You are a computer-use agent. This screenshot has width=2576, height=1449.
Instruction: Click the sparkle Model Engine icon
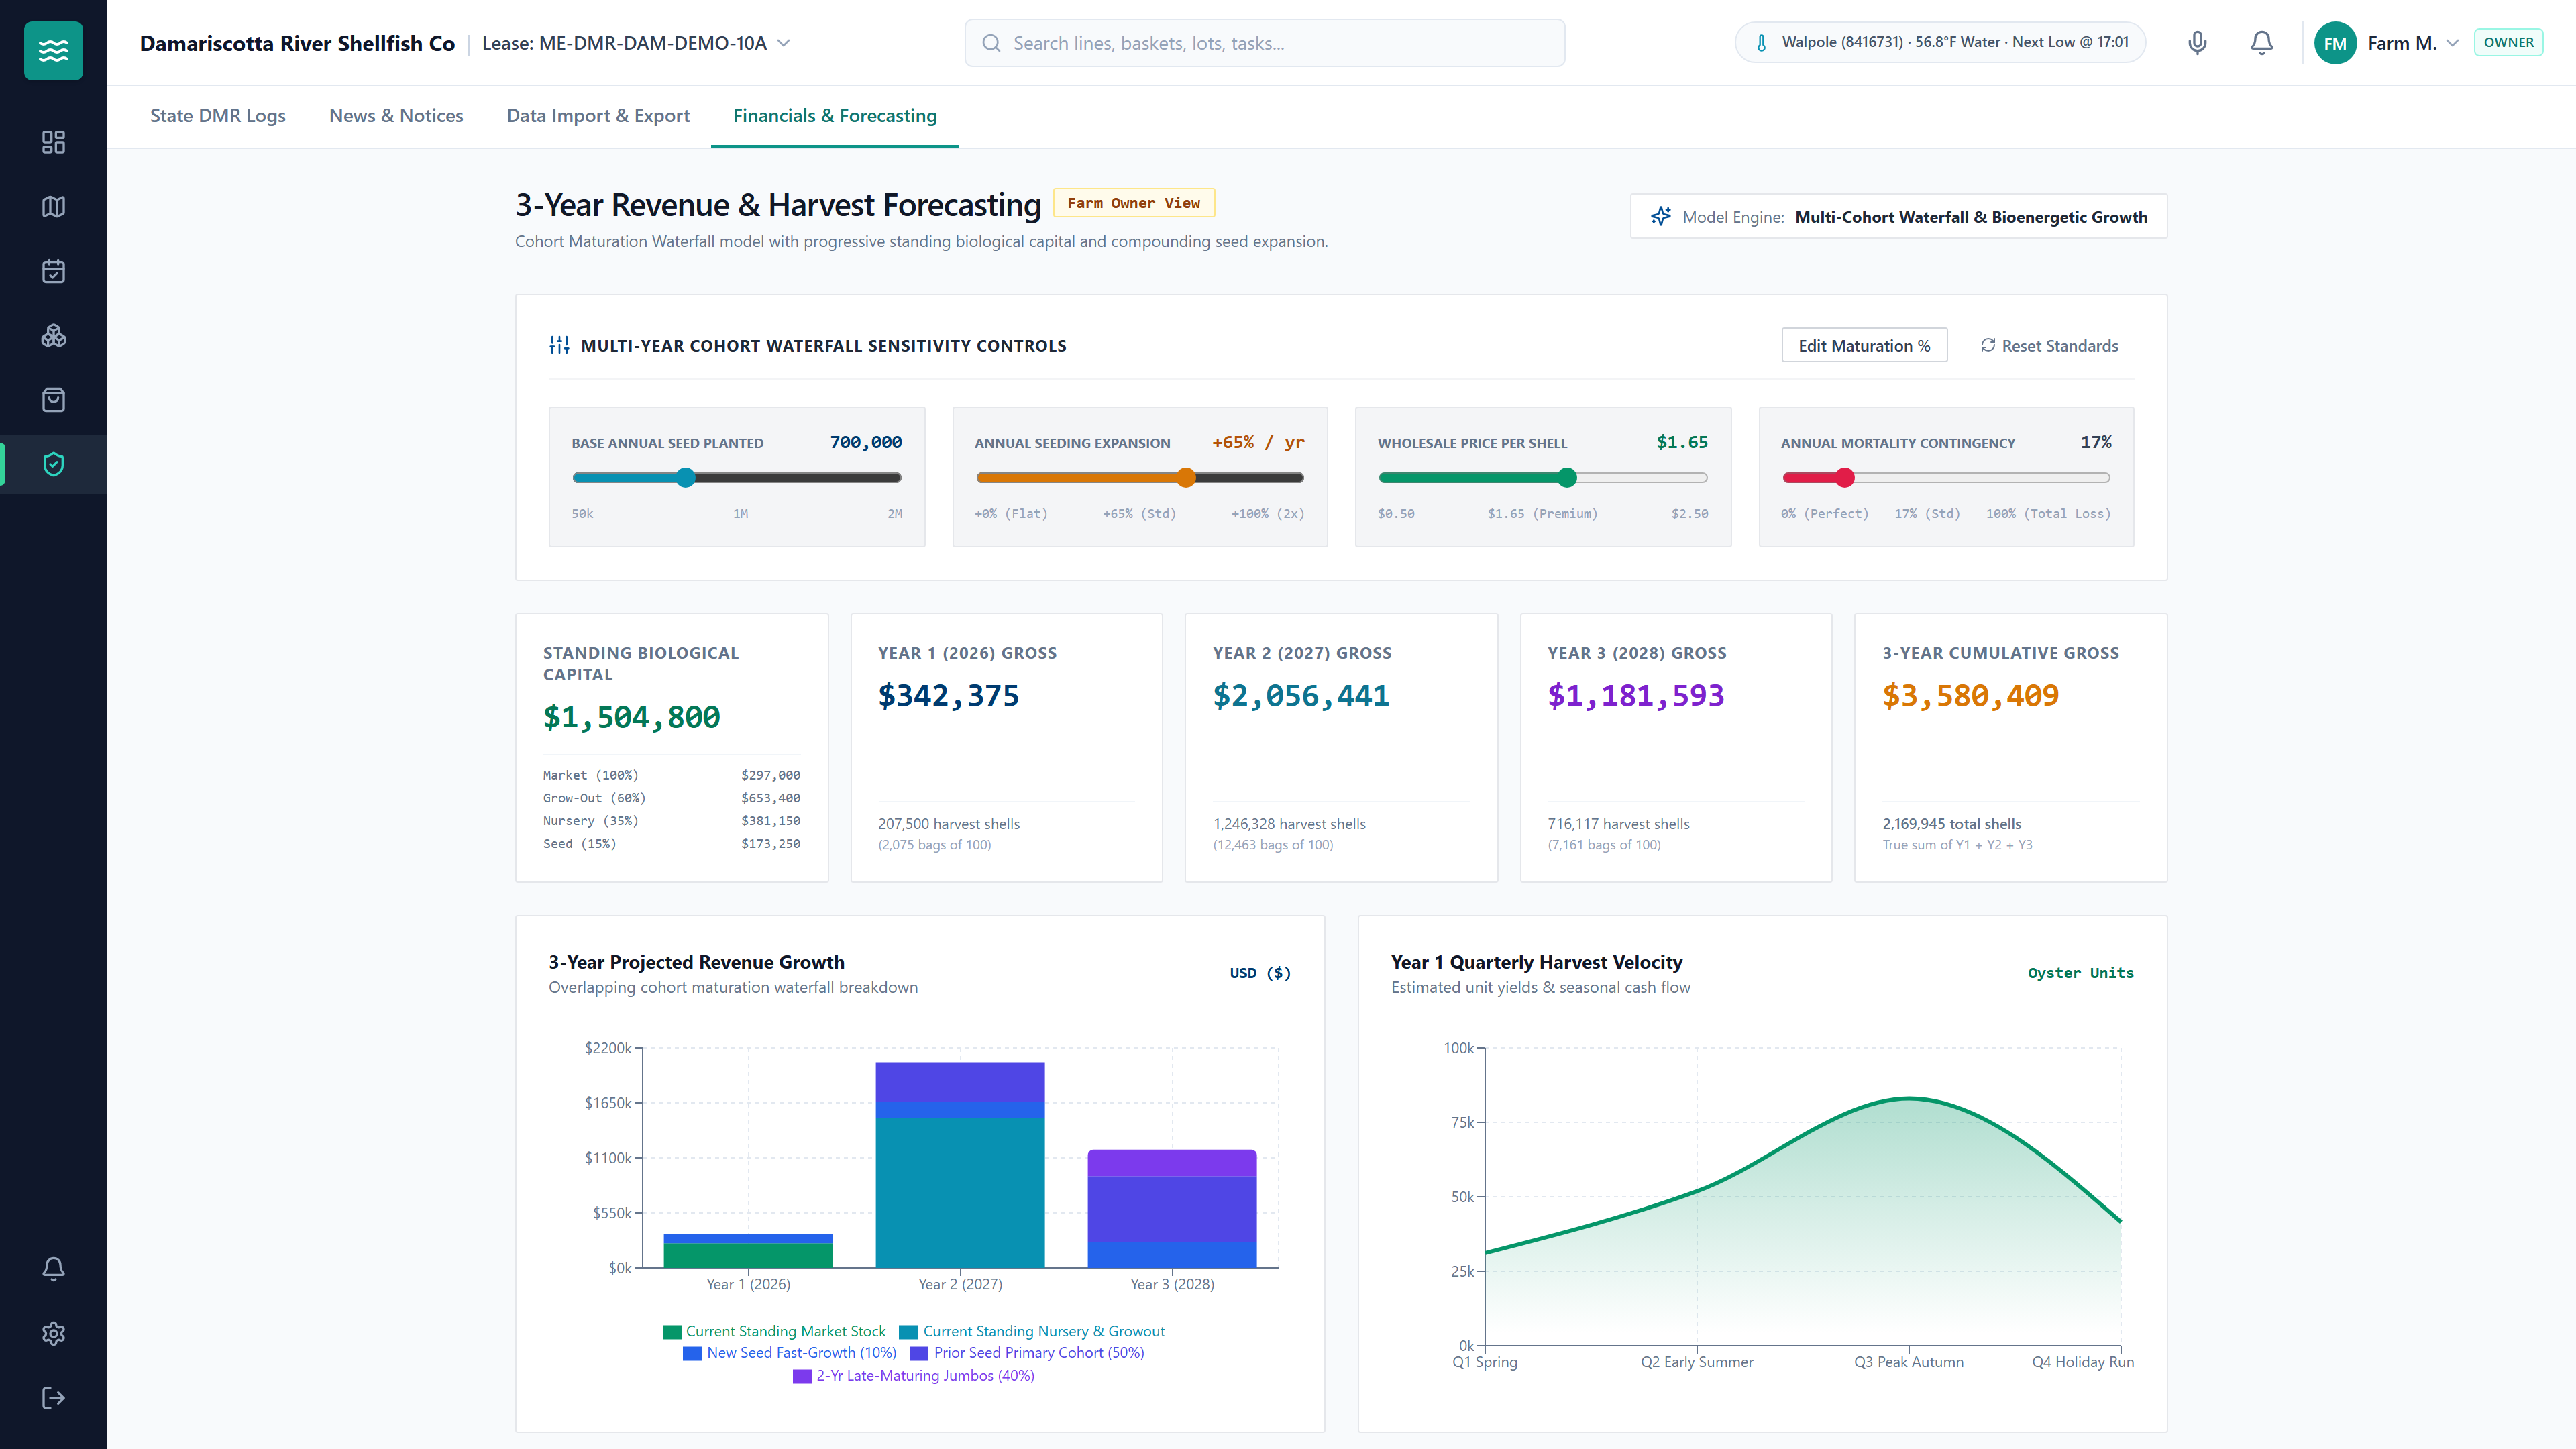pyautogui.click(x=1660, y=216)
